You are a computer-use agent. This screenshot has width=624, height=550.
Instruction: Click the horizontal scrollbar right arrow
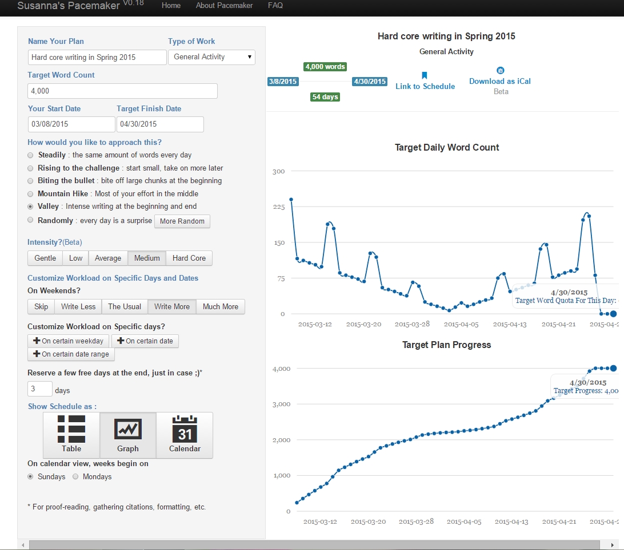pos(612,545)
